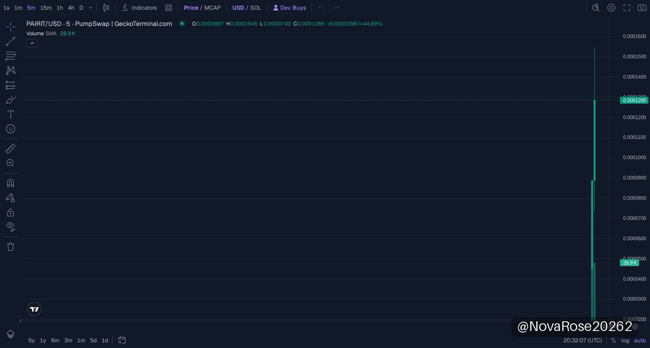Viewport: 650px width, 348px height.
Task: Open the Indicators dialog
Action: point(139,8)
